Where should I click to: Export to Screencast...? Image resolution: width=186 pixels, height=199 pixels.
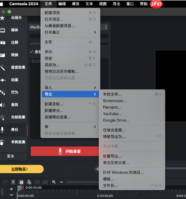(132, 101)
